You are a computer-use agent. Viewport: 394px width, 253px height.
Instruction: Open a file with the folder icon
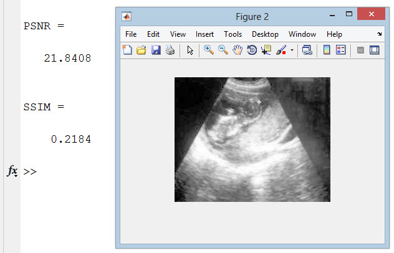click(x=142, y=50)
